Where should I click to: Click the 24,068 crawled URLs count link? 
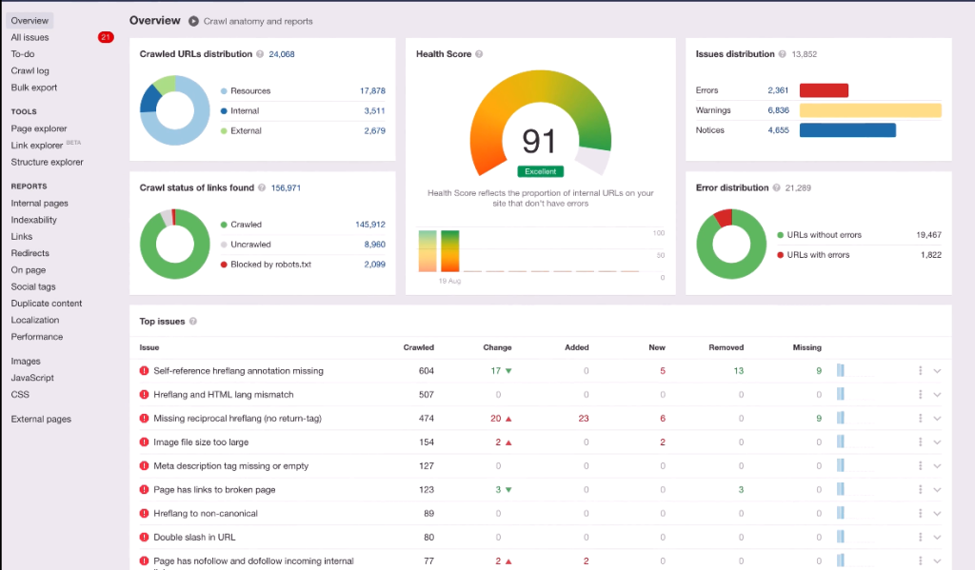(x=282, y=54)
